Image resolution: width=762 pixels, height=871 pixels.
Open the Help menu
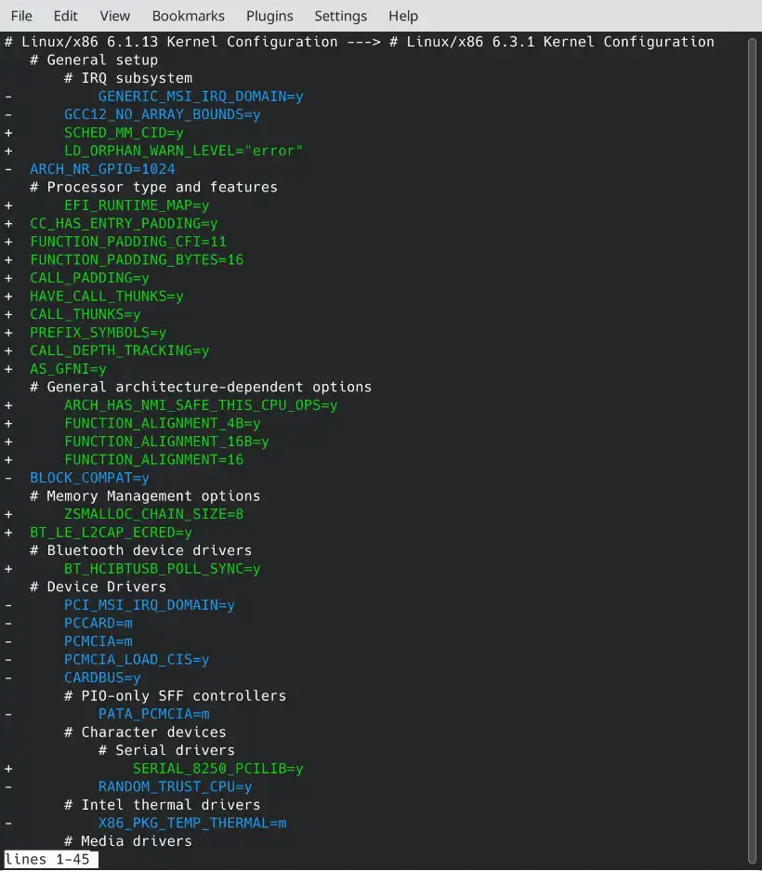[403, 16]
